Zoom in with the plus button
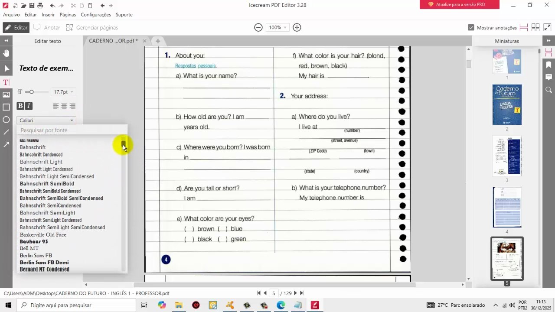The image size is (555, 312). 297,27
